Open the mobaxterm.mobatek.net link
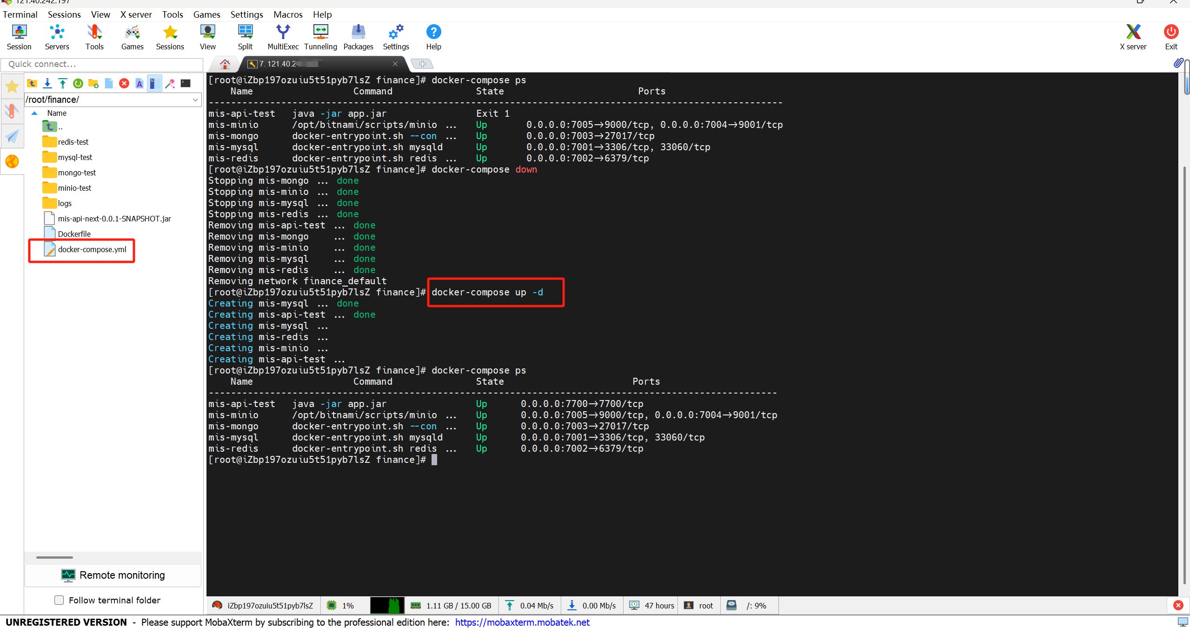 pyautogui.click(x=522, y=622)
